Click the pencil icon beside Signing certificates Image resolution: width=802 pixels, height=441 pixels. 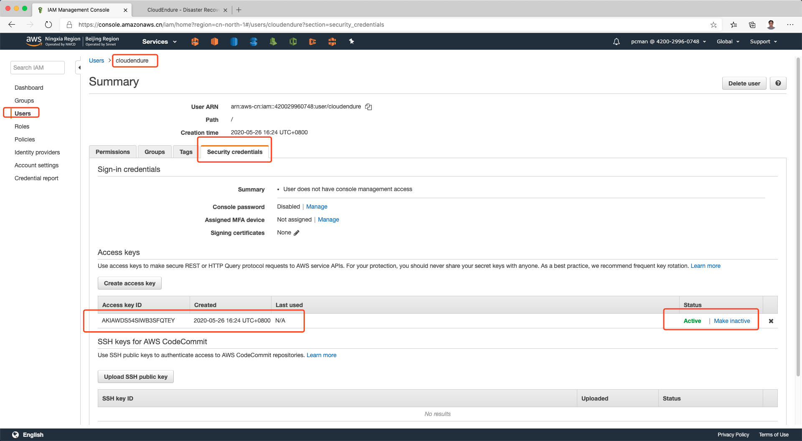(297, 233)
